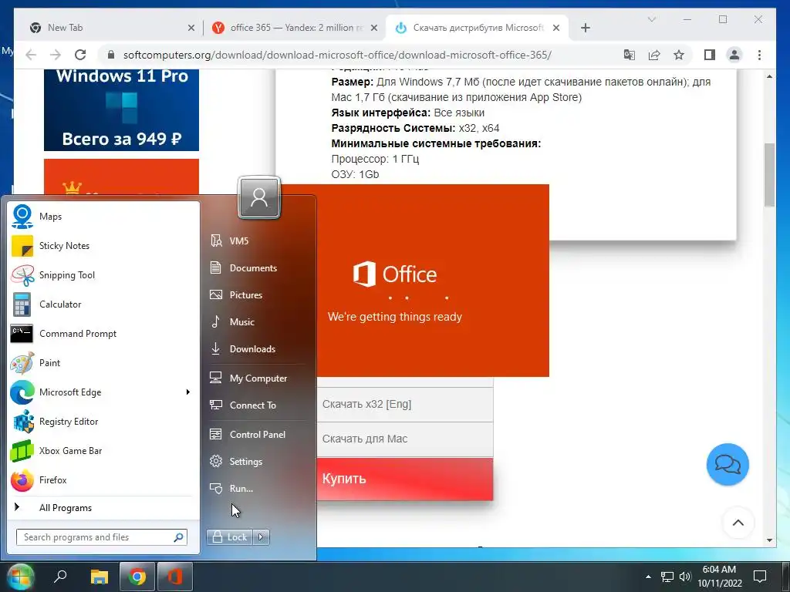Click Скачать x32 [Eng] download button
Screen dimensions: 790x592
click(x=405, y=404)
